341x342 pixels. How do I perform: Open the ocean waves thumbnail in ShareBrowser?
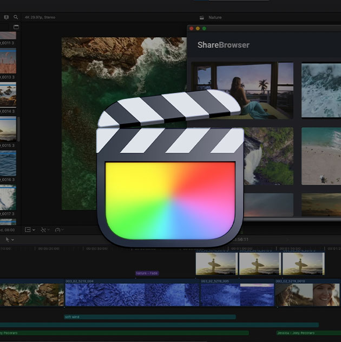click(x=321, y=90)
